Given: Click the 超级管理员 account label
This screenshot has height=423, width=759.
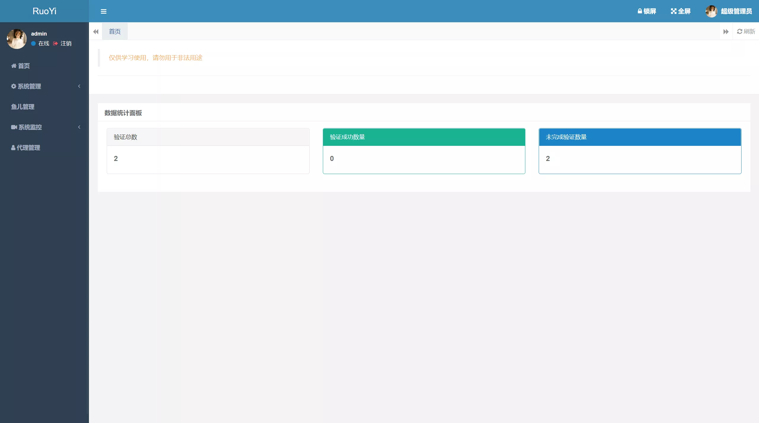Looking at the screenshot, I should [x=736, y=11].
